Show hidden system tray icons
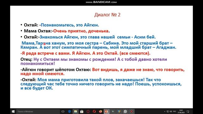Image resolution: width=203 pixels, height=114 pixels. pos(165,111)
